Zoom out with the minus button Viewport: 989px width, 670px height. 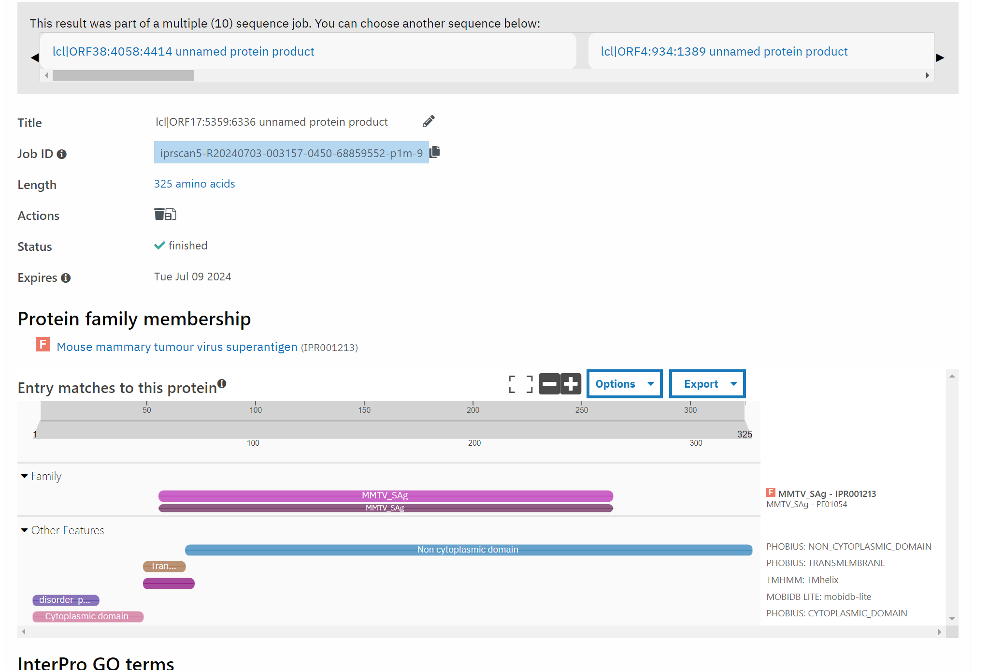click(x=549, y=384)
